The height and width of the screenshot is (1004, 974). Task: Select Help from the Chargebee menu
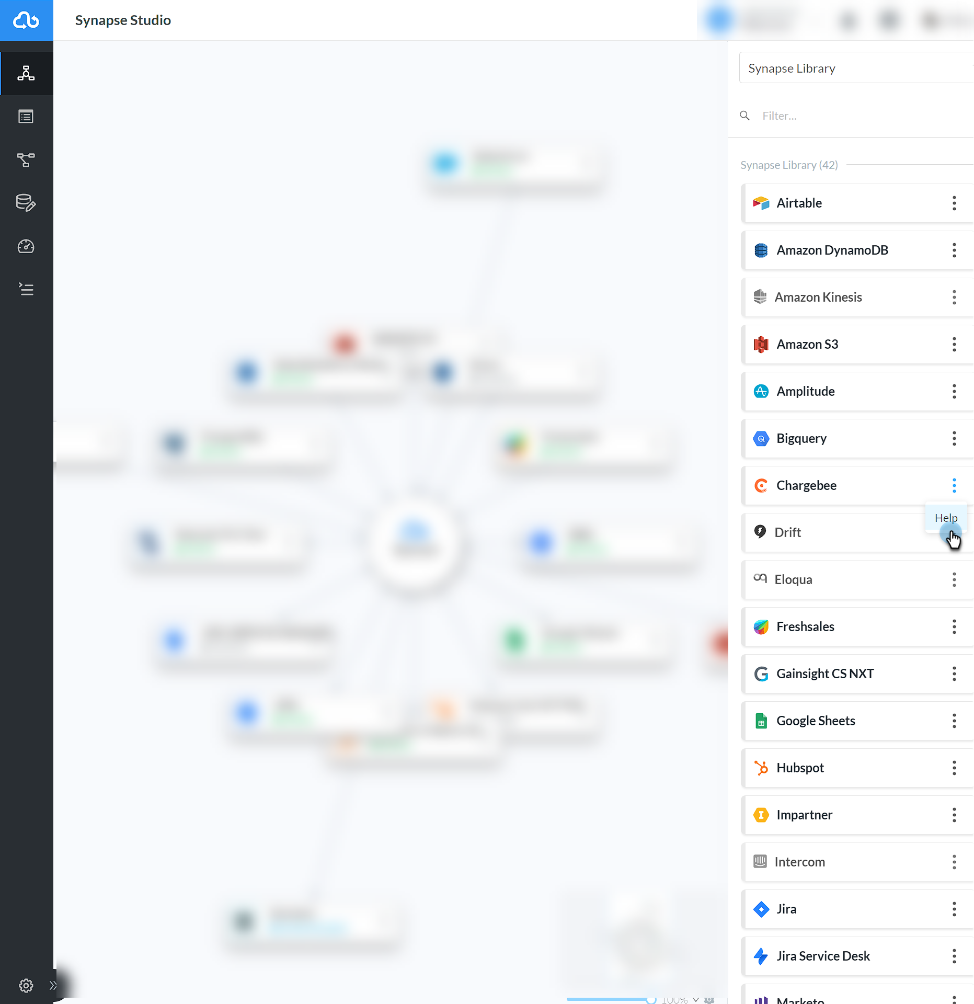pyautogui.click(x=946, y=518)
